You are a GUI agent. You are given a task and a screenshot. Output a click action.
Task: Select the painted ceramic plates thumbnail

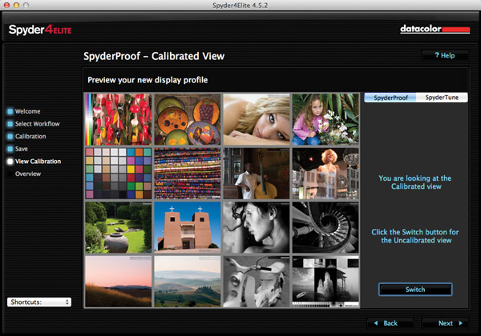(188, 119)
